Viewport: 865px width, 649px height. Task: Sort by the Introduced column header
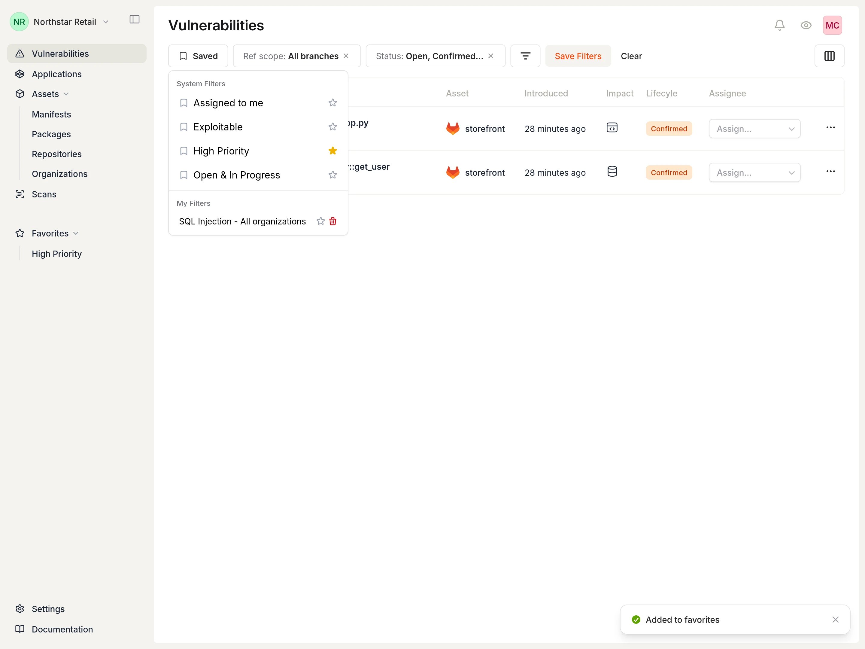click(x=546, y=93)
